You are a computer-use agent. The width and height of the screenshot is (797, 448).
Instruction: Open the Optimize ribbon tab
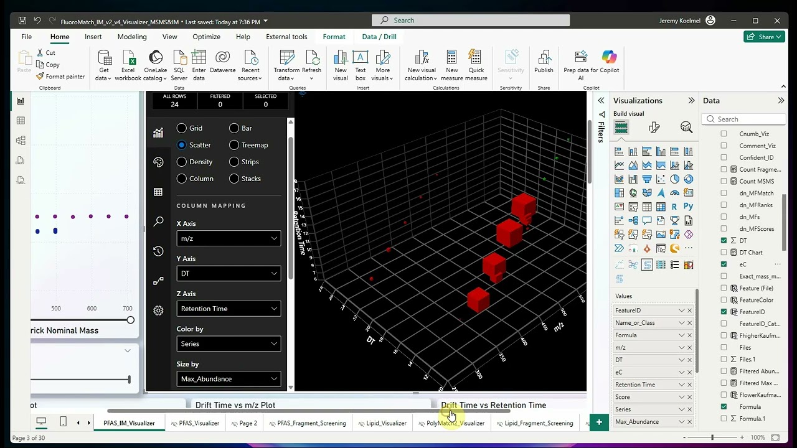(x=206, y=37)
